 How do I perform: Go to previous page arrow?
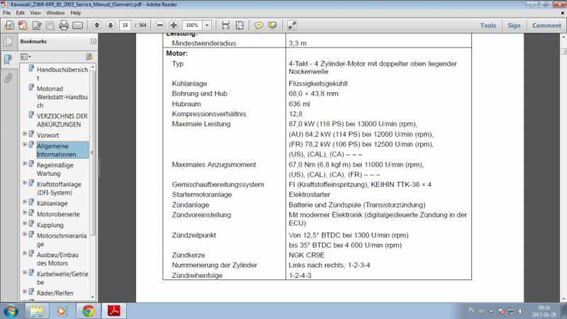[96, 26]
